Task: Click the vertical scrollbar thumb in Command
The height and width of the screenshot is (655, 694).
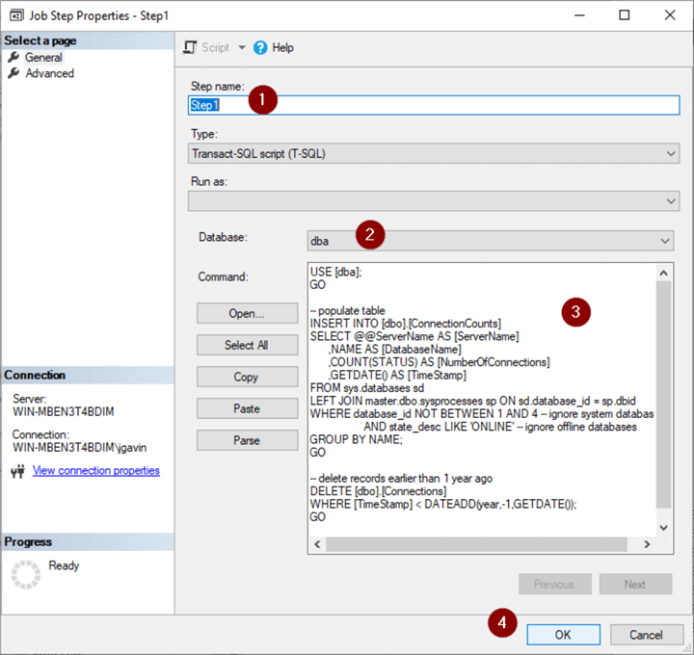Action: [663, 395]
